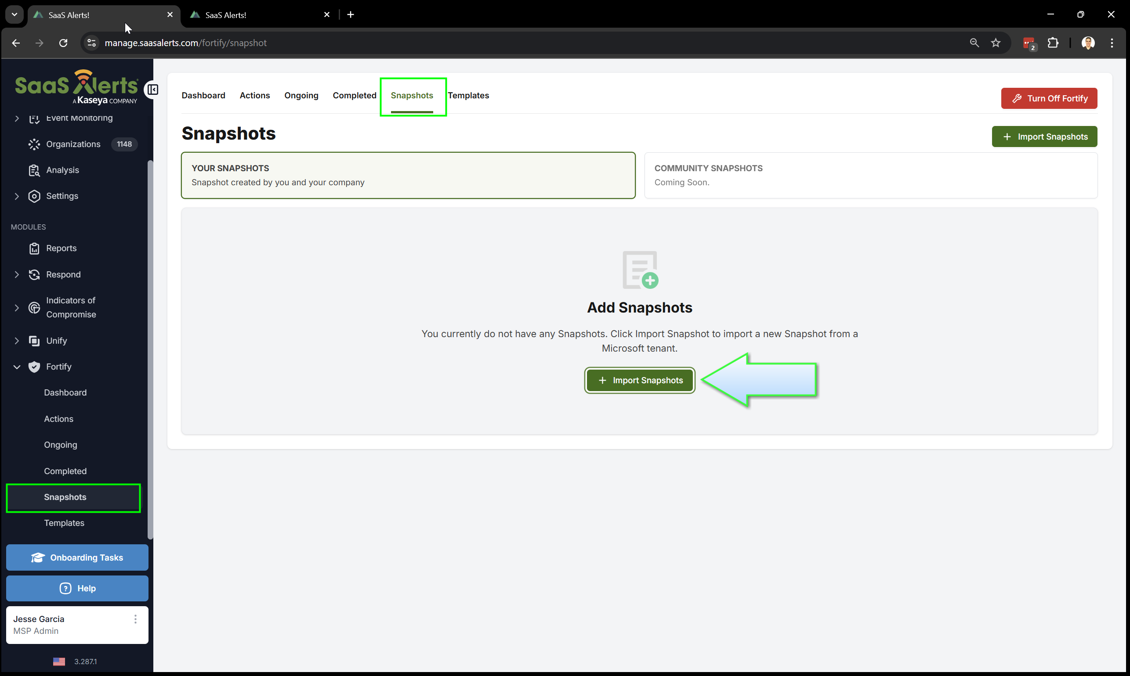Click the Organizations sidebar icon
This screenshot has height=676, width=1130.
(34, 144)
